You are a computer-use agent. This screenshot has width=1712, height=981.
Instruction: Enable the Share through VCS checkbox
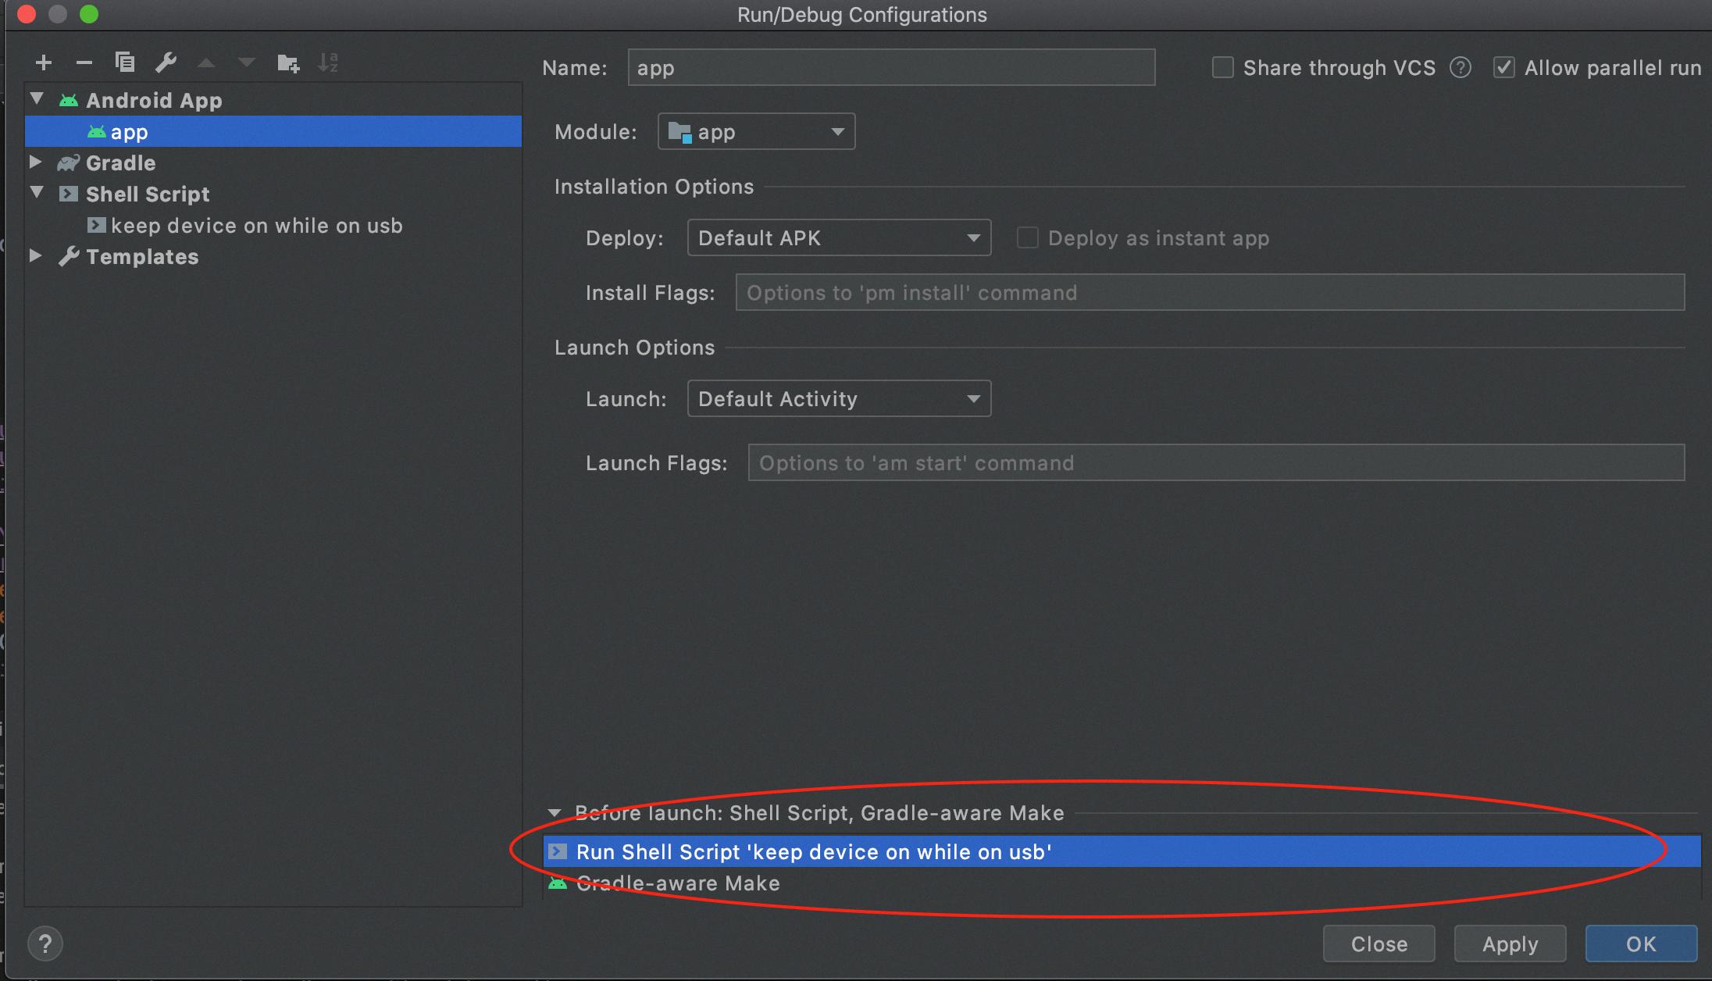(1222, 68)
